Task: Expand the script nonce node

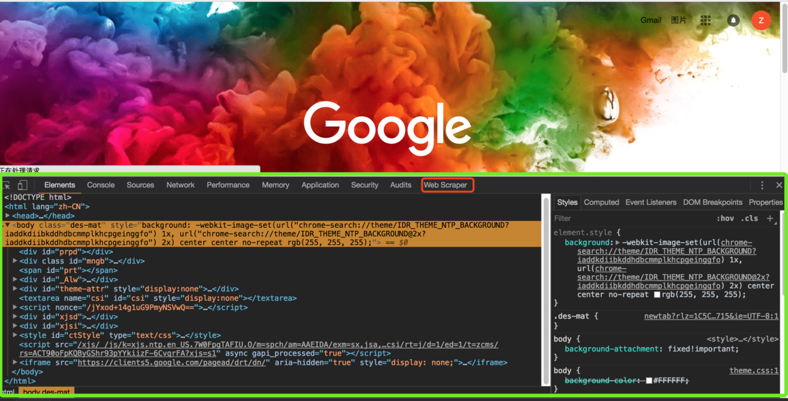Action: tap(15, 307)
